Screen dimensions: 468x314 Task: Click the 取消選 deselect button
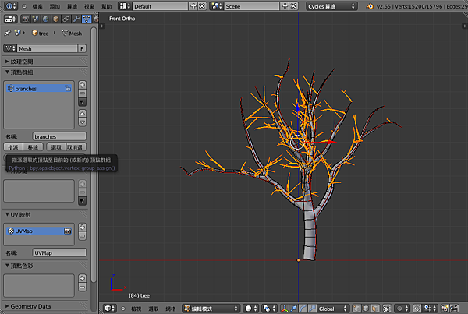[x=76, y=147]
